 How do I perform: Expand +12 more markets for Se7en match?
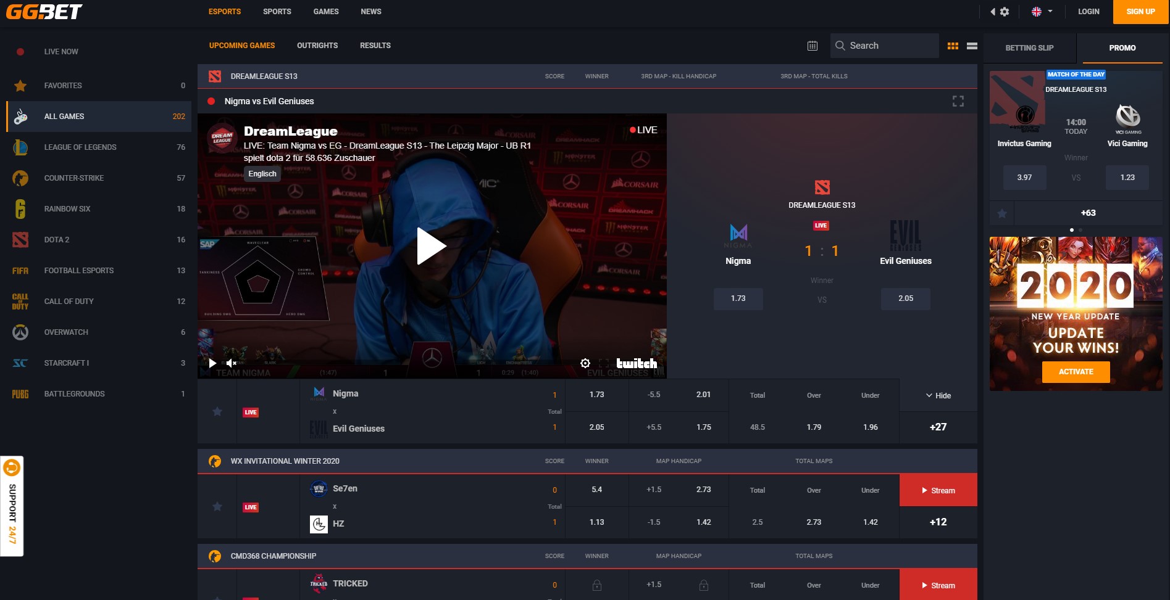point(938,522)
